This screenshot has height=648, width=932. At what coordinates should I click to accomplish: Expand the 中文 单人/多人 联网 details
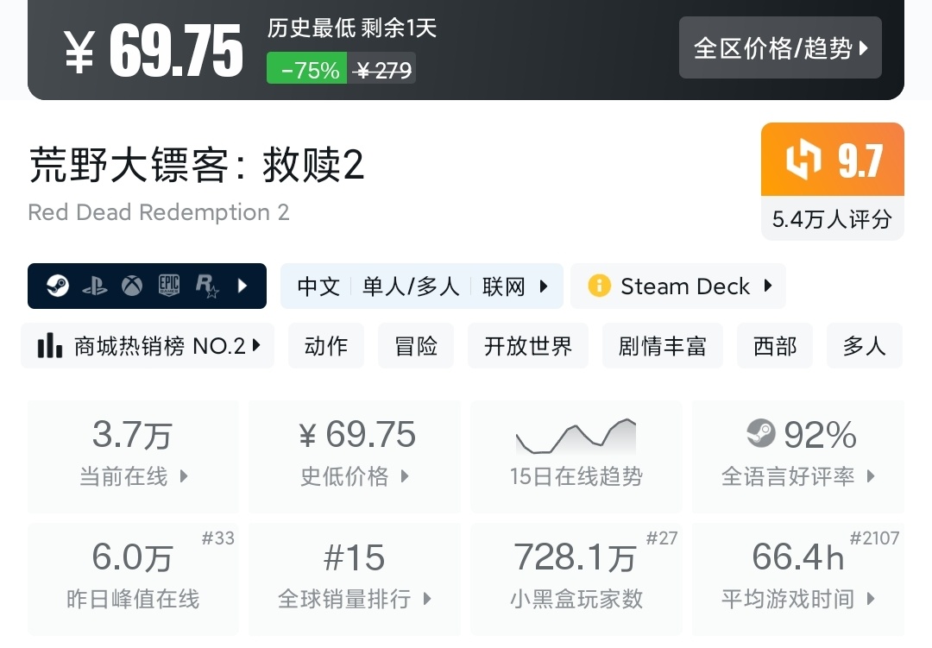coord(421,286)
